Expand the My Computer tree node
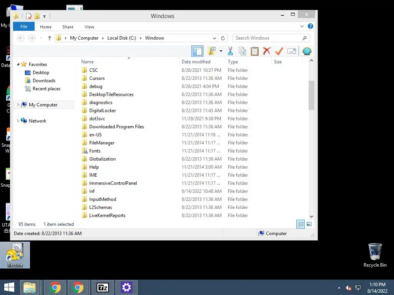Screen dimensions: 394x295 click(18, 104)
